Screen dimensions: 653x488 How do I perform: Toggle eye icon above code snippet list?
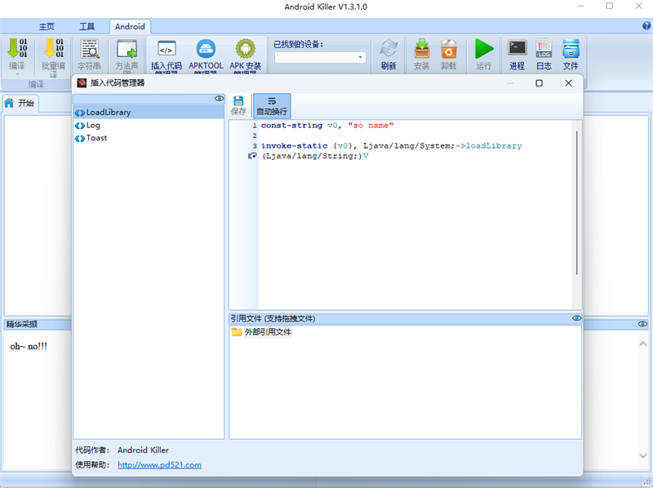(x=219, y=99)
